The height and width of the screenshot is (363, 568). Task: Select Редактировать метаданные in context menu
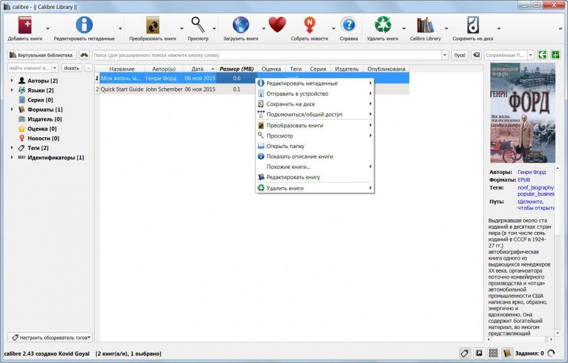315,83
